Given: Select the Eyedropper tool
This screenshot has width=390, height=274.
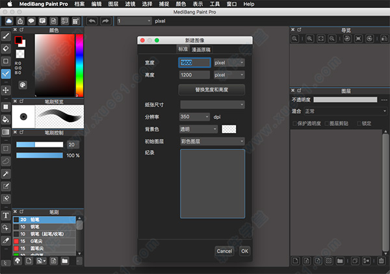Looking at the screenshot, I should [x=6, y=240].
